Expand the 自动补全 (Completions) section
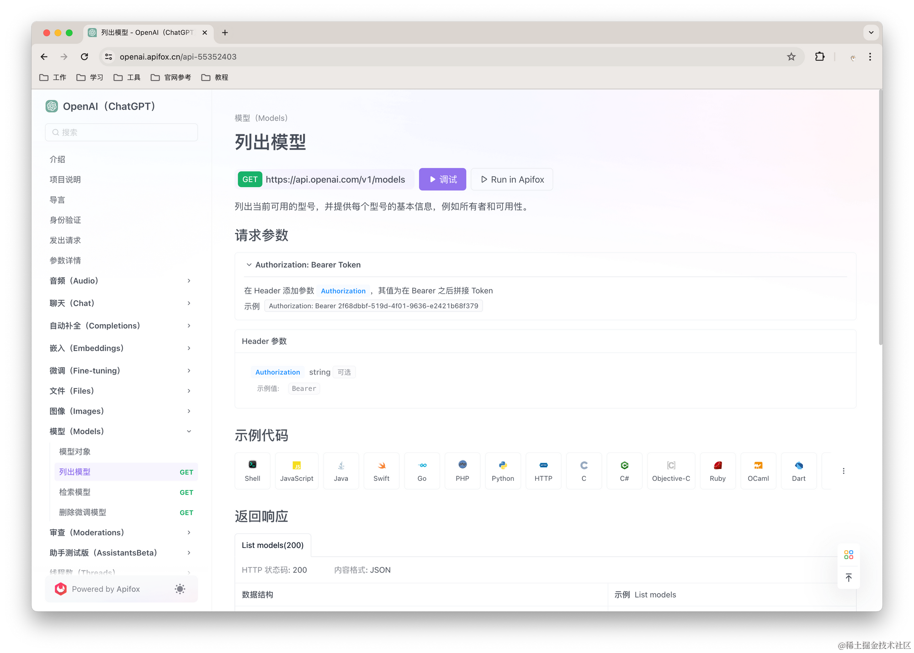This screenshot has height=653, width=914. [121, 325]
